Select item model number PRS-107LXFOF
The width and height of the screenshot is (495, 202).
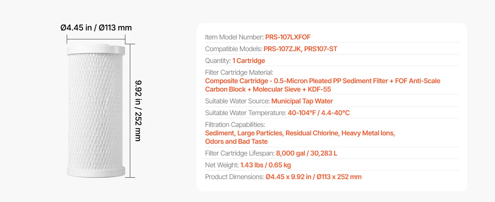click(288, 37)
